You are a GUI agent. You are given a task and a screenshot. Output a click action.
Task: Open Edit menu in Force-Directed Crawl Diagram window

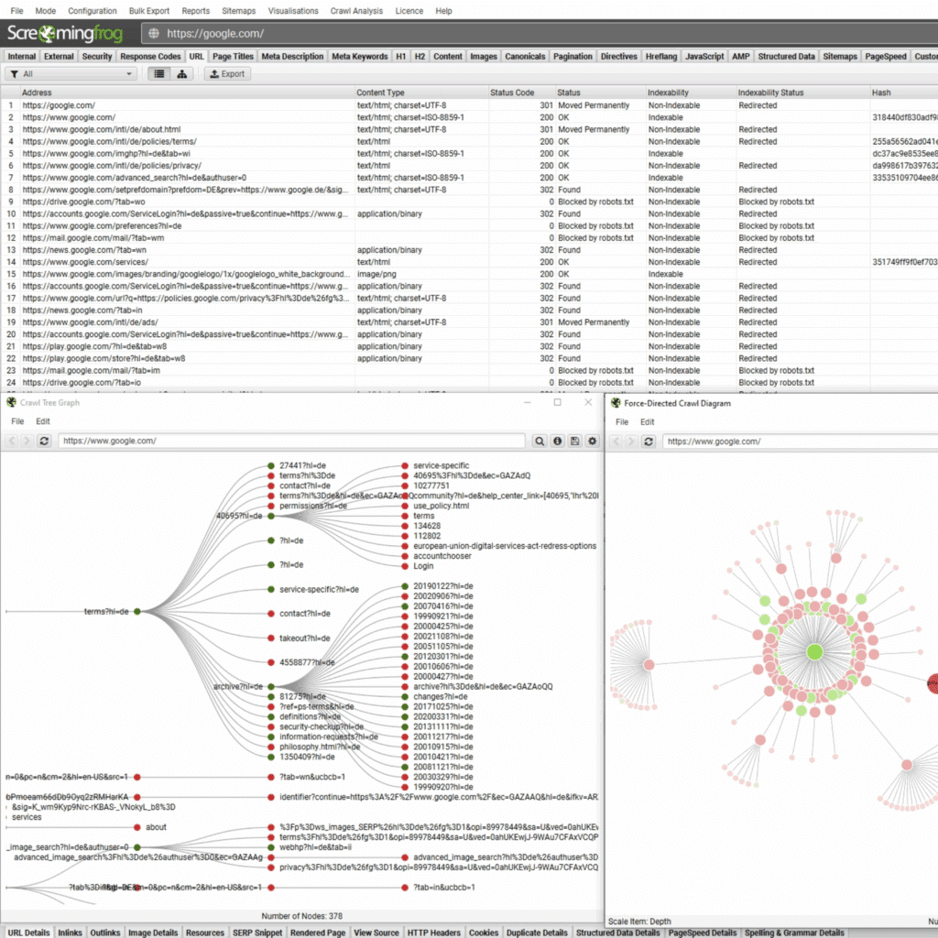[x=648, y=422]
